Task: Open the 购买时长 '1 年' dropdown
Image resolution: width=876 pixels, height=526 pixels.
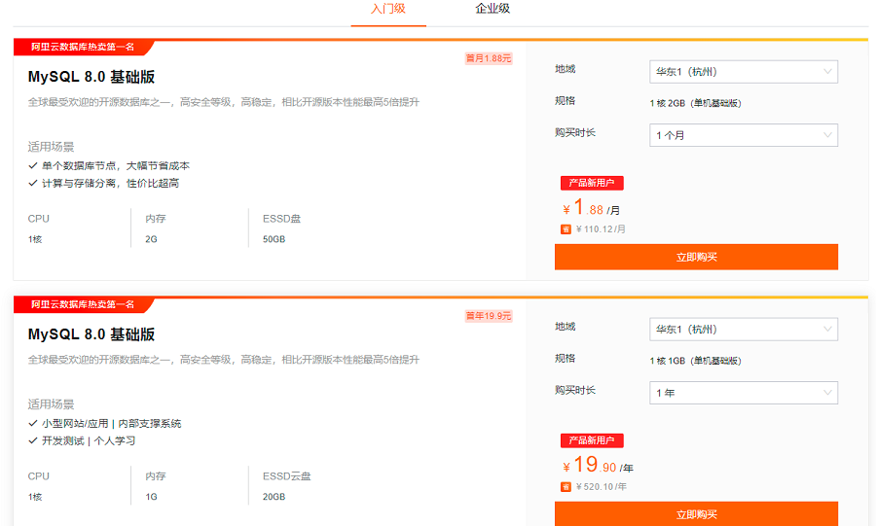Action: pyautogui.click(x=744, y=393)
